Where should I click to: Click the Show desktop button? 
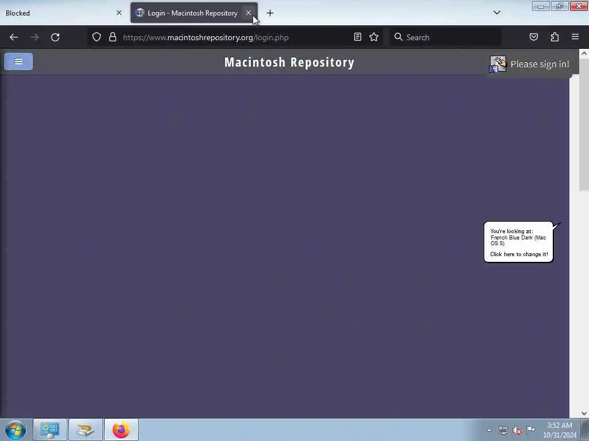coord(585,430)
